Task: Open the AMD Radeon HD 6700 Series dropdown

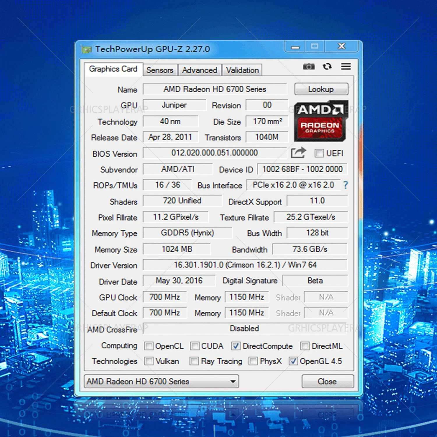Action: coord(161,381)
